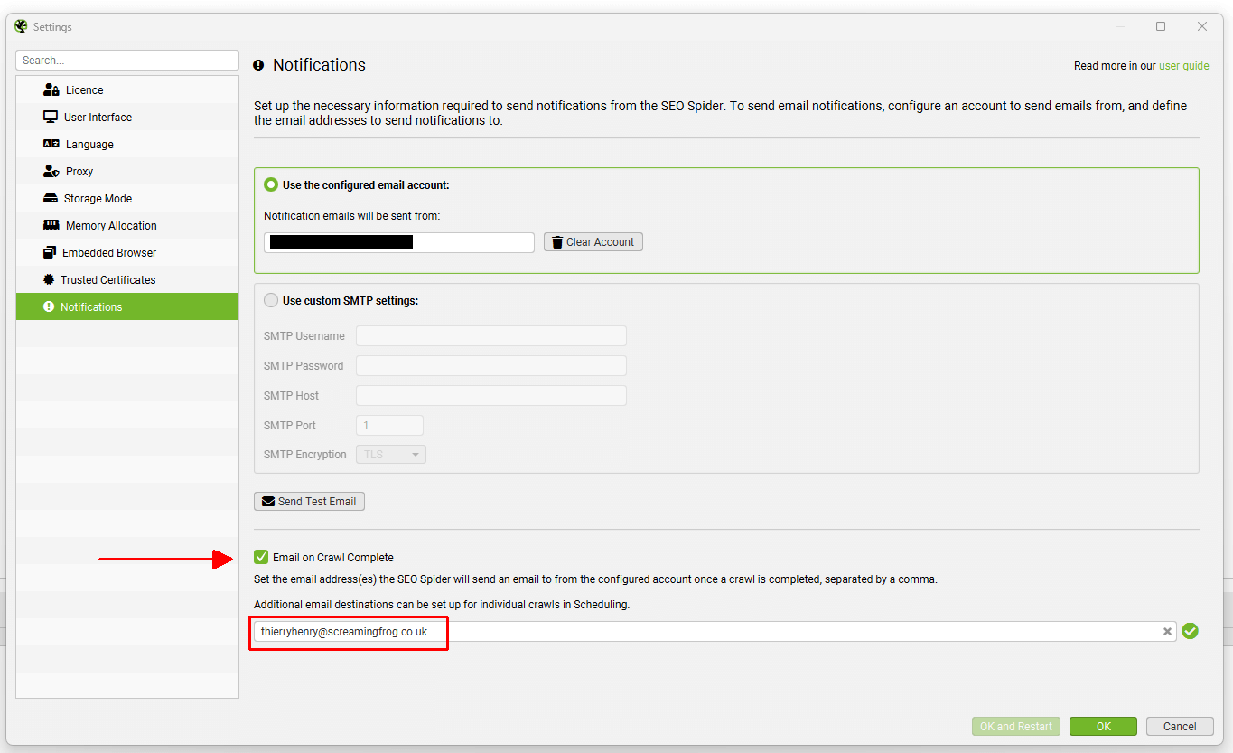Select the Use custom SMTP settings radio
The height and width of the screenshot is (753, 1233).
tap(270, 300)
